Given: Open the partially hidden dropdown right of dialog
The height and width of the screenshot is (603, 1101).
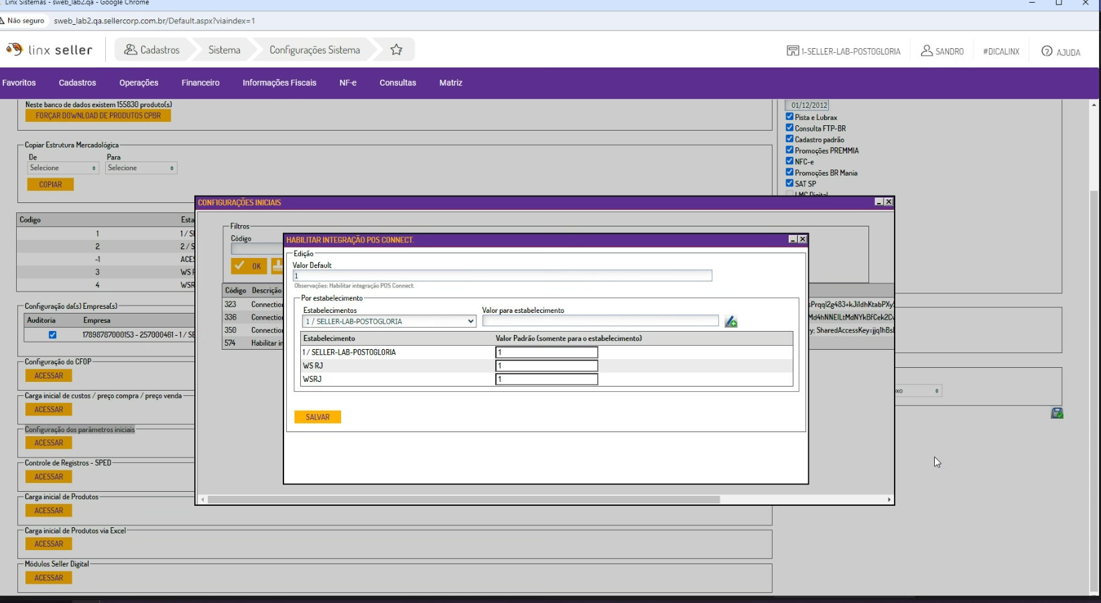Looking at the screenshot, I should tap(918, 391).
